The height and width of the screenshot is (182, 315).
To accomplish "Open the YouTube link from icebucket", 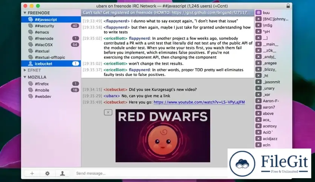I will tap(199, 102).
